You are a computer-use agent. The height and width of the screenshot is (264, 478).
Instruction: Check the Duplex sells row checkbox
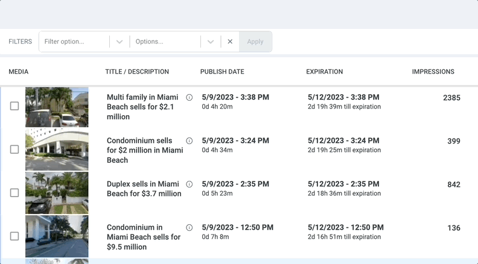14,193
